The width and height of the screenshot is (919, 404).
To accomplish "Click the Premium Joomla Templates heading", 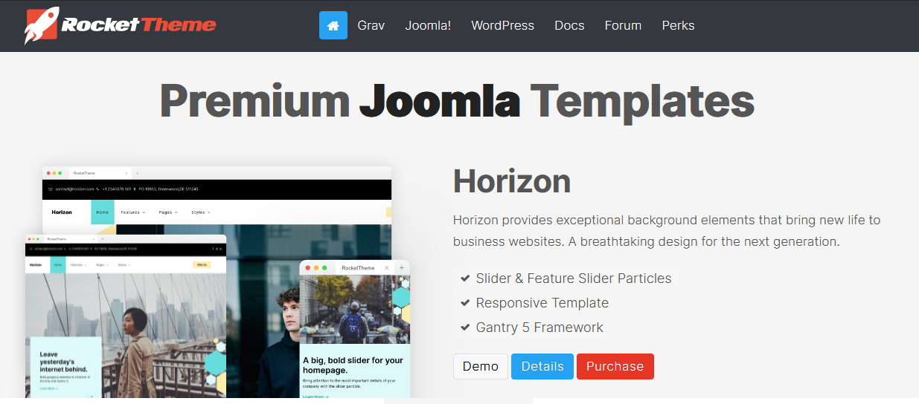I will tap(457, 101).
